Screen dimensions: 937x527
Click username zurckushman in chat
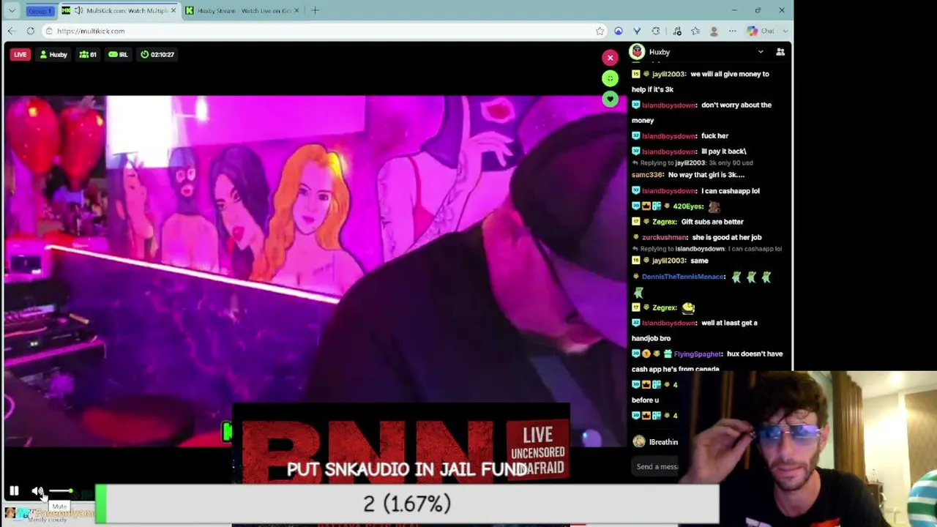click(665, 237)
